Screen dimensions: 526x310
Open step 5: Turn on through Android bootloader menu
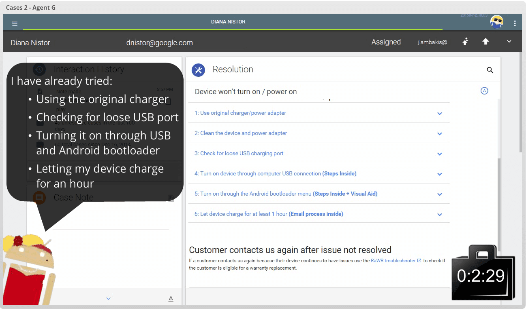pos(286,194)
